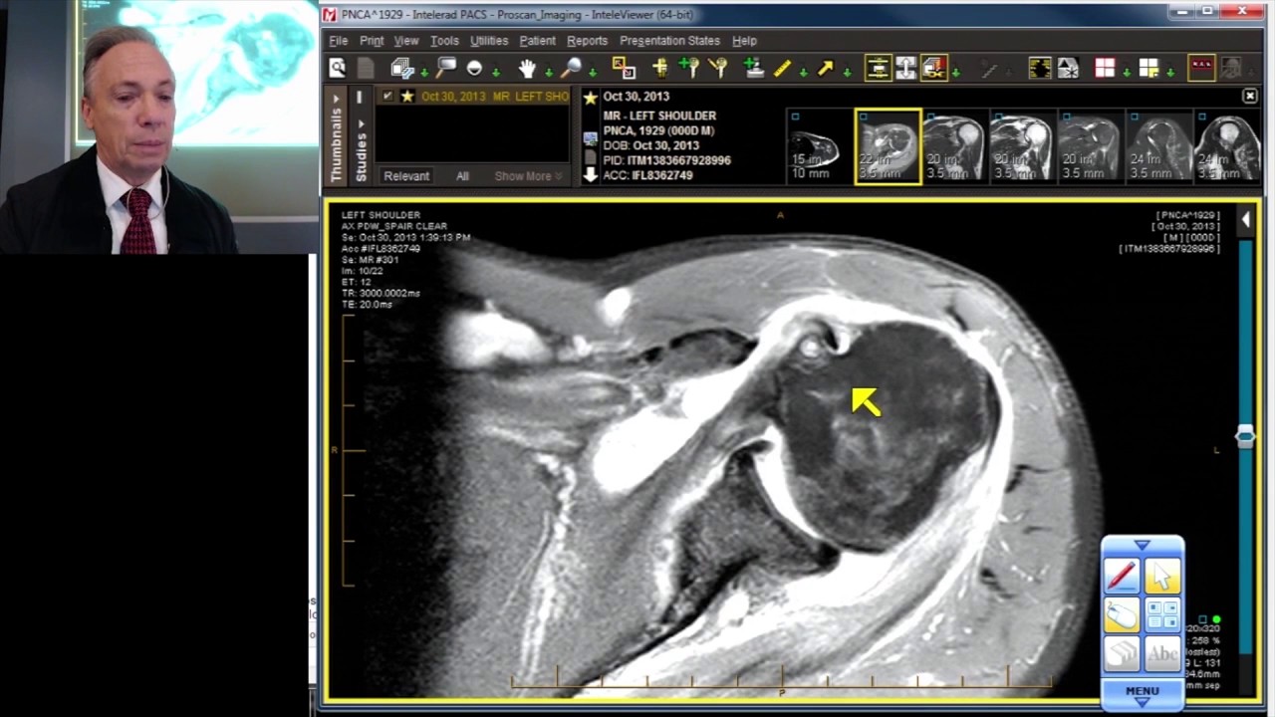Open the search studies tool icon

coord(338,68)
